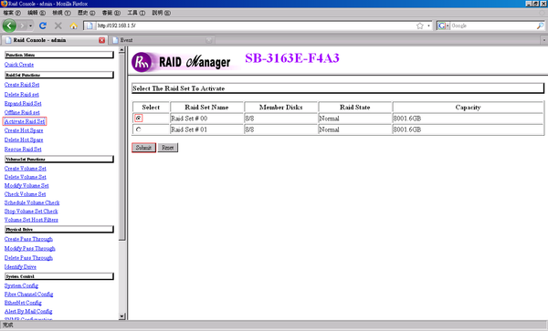Click the Member Disks column header

click(281, 107)
